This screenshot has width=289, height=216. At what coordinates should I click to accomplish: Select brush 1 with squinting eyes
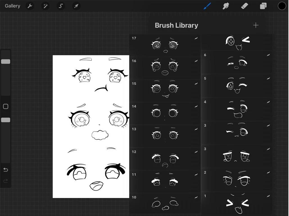237,203
